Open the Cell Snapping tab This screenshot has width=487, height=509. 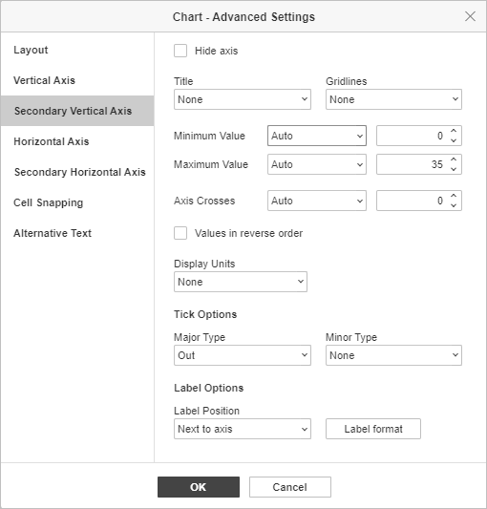pos(77,202)
